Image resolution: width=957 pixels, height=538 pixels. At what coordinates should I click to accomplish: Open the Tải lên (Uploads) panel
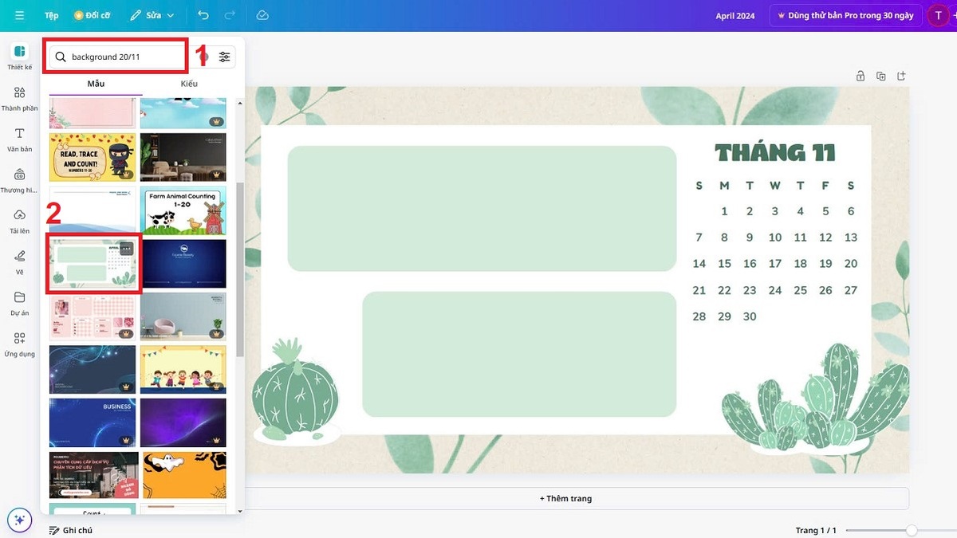pyautogui.click(x=18, y=220)
